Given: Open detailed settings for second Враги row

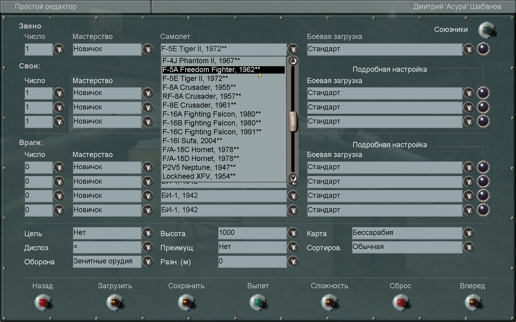Looking at the screenshot, I should 483,182.
